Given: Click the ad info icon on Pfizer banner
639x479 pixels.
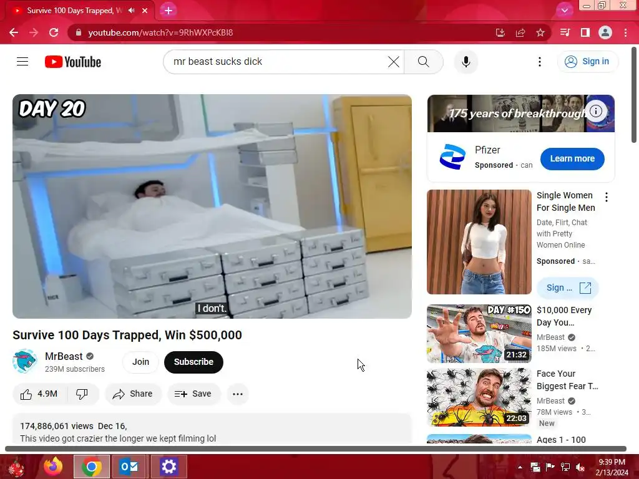Looking at the screenshot, I should pos(596,111).
